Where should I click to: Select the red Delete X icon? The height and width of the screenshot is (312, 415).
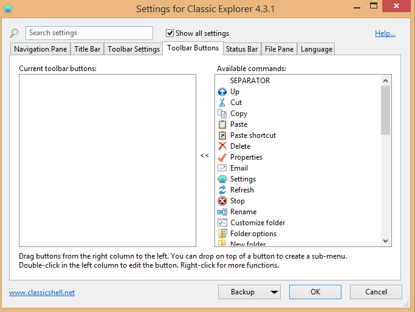point(222,146)
